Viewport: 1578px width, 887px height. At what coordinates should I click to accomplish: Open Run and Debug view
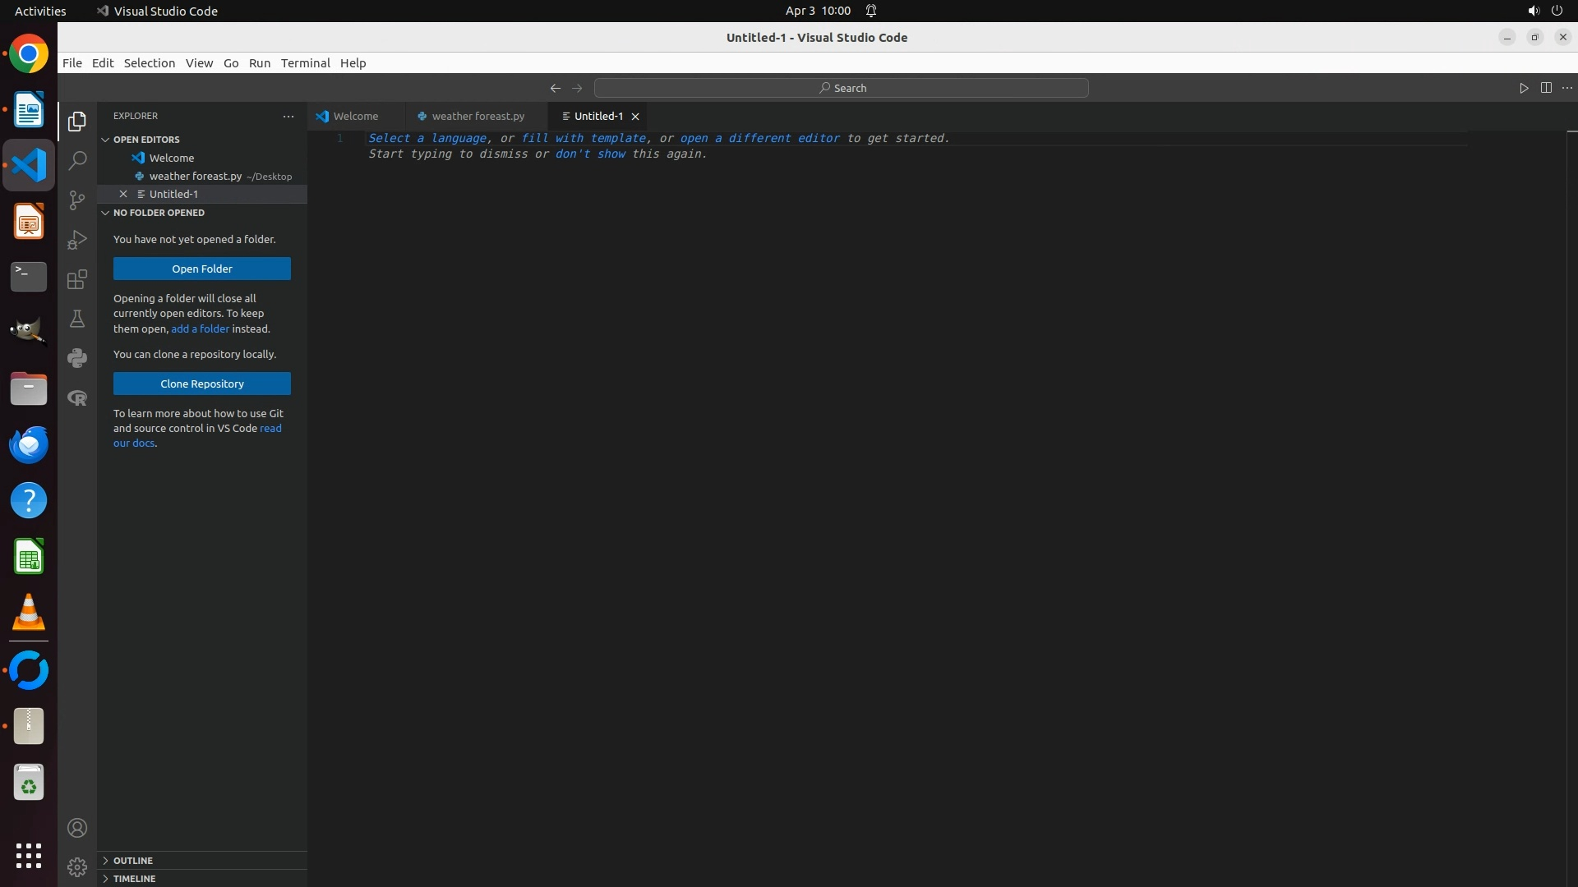(77, 240)
